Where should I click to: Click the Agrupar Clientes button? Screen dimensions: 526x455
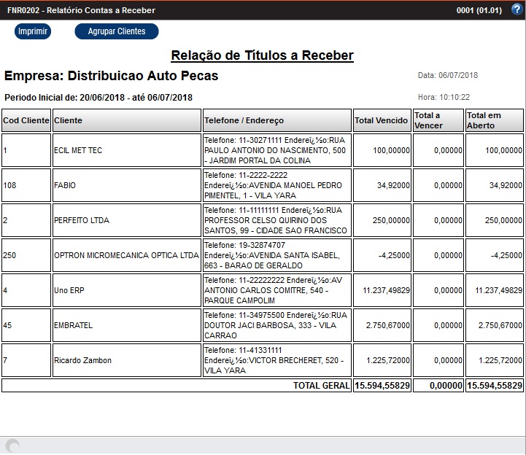(x=117, y=31)
